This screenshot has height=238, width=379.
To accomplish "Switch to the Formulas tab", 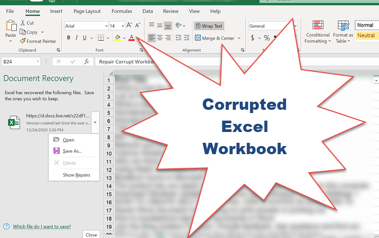I will pyautogui.click(x=122, y=11).
